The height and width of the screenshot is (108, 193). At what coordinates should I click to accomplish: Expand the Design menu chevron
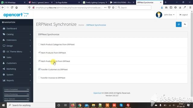30,46
